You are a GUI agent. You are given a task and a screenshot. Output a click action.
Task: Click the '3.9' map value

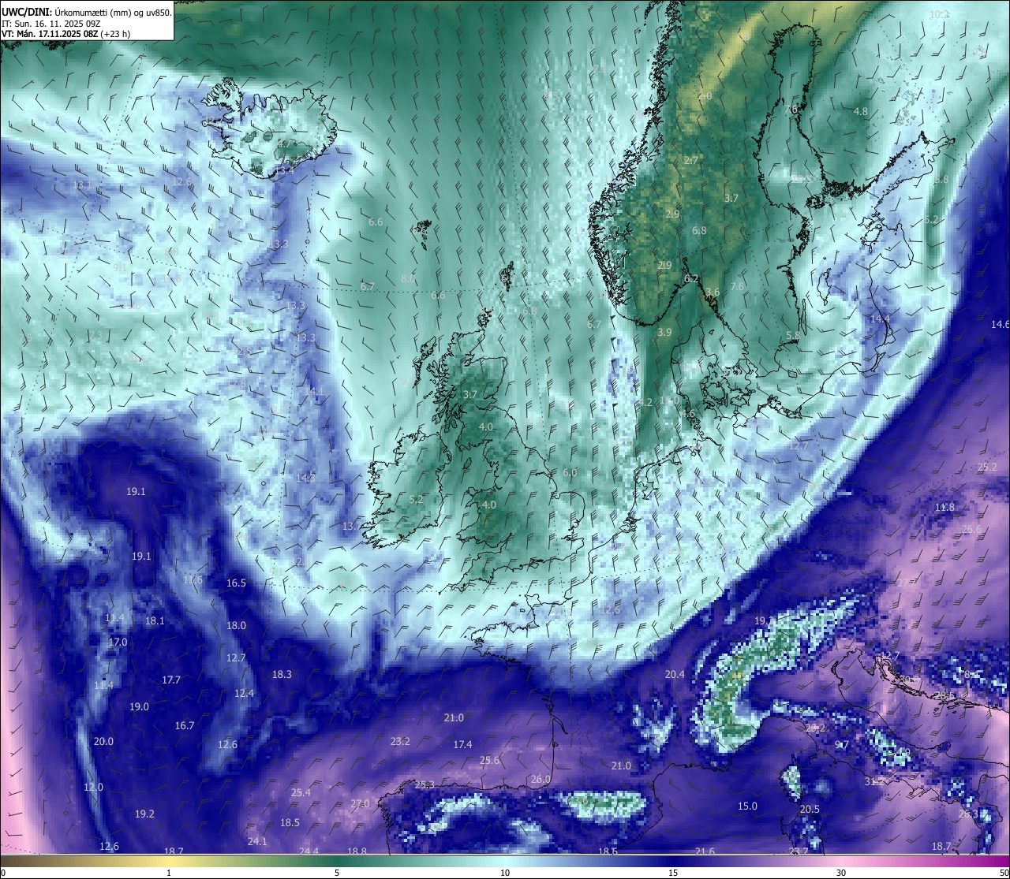click(x=664, y=332)
